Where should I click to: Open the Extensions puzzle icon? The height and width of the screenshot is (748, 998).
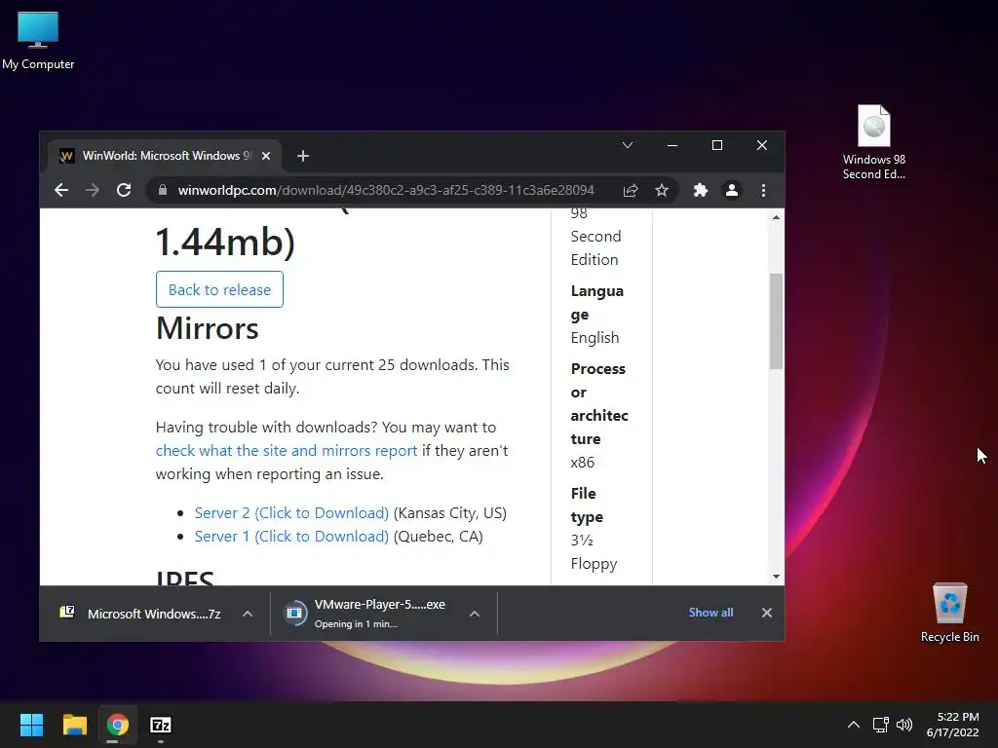click(x=700, y=190)
